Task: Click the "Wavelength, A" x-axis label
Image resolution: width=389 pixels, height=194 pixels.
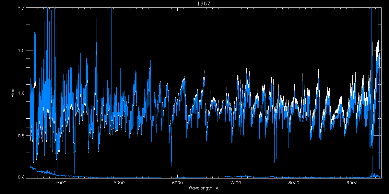Action: (204, 188)
